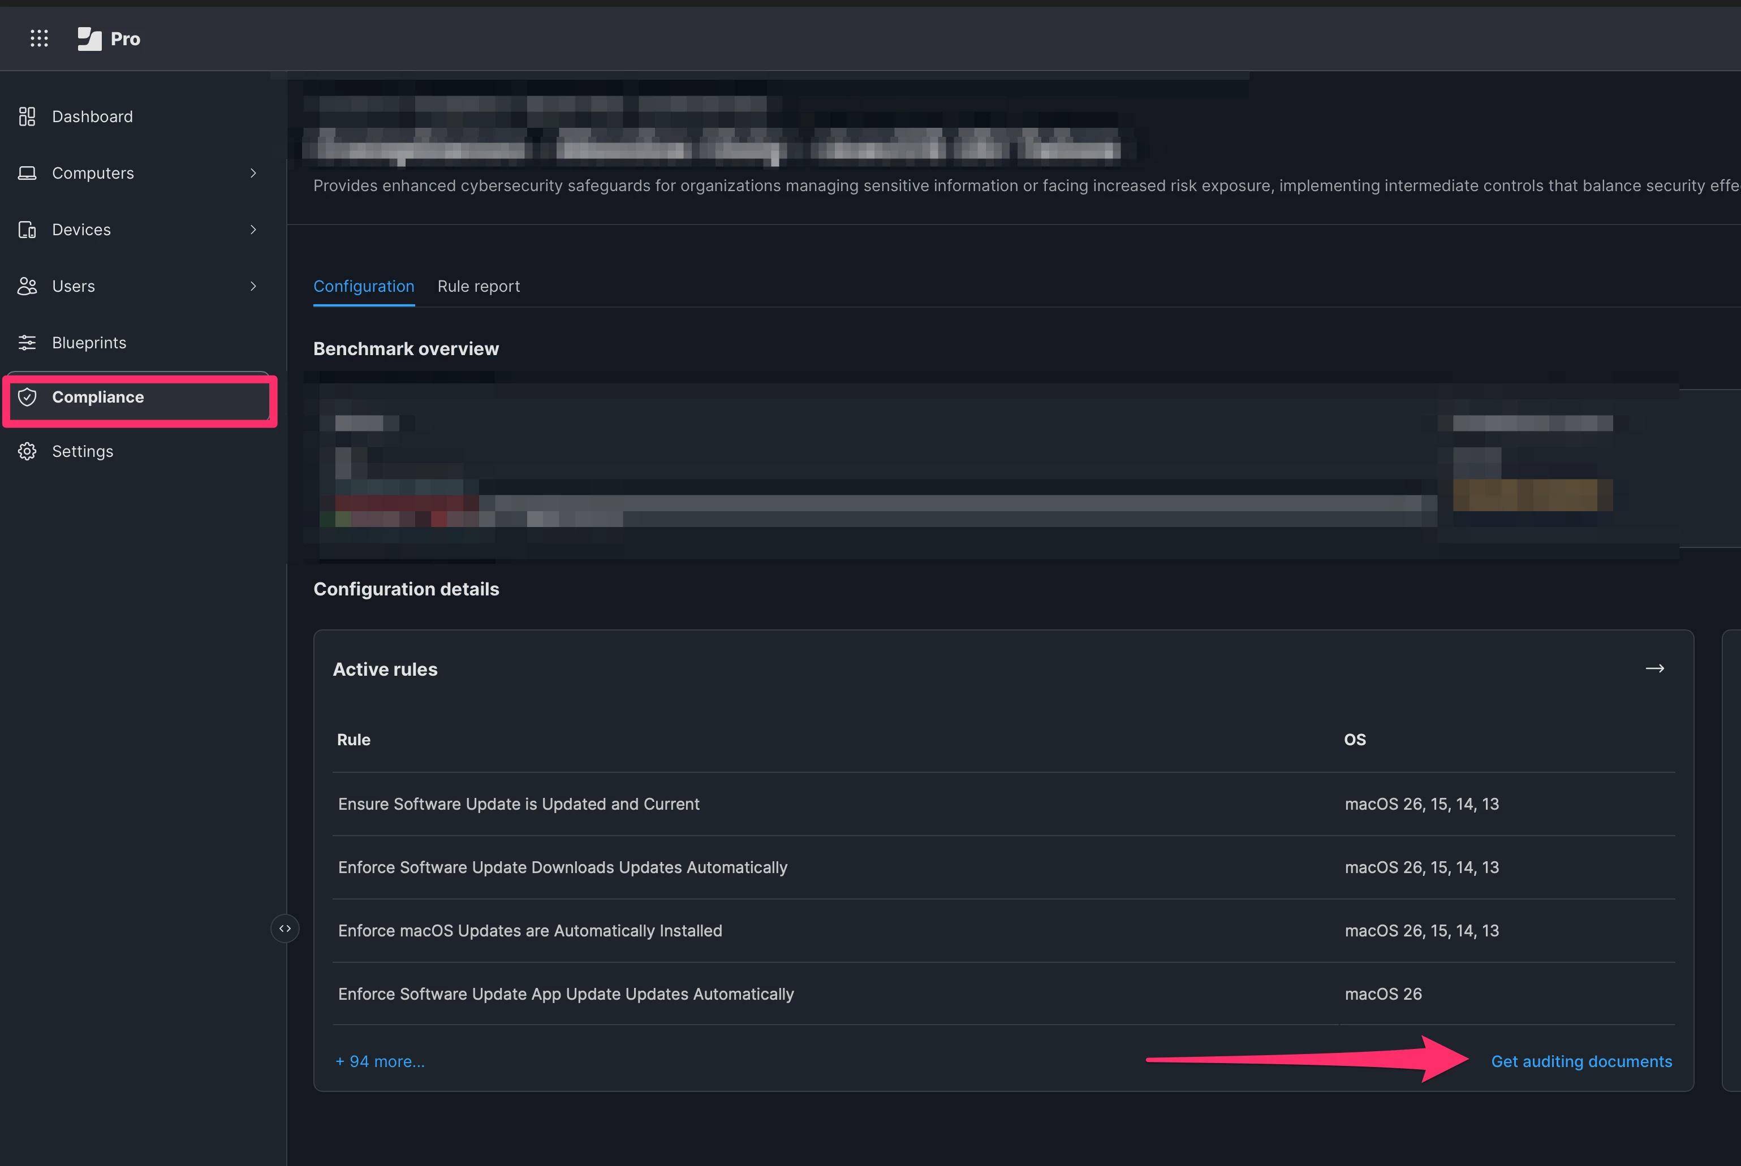Click the Users people icon
The height and width of the screenshot is (1166, 1741).
(28, 286)
